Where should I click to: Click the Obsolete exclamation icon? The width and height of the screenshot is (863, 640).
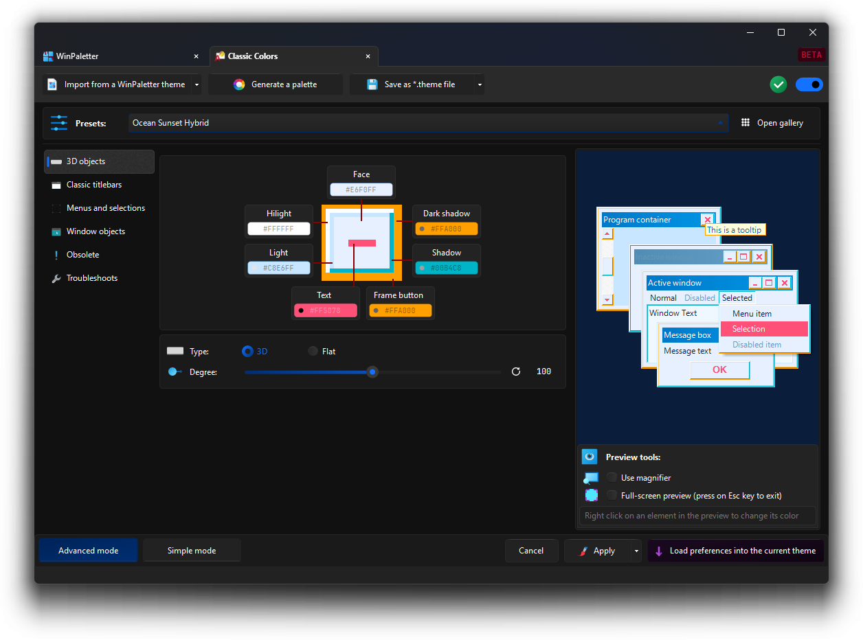tap(56, 255)
